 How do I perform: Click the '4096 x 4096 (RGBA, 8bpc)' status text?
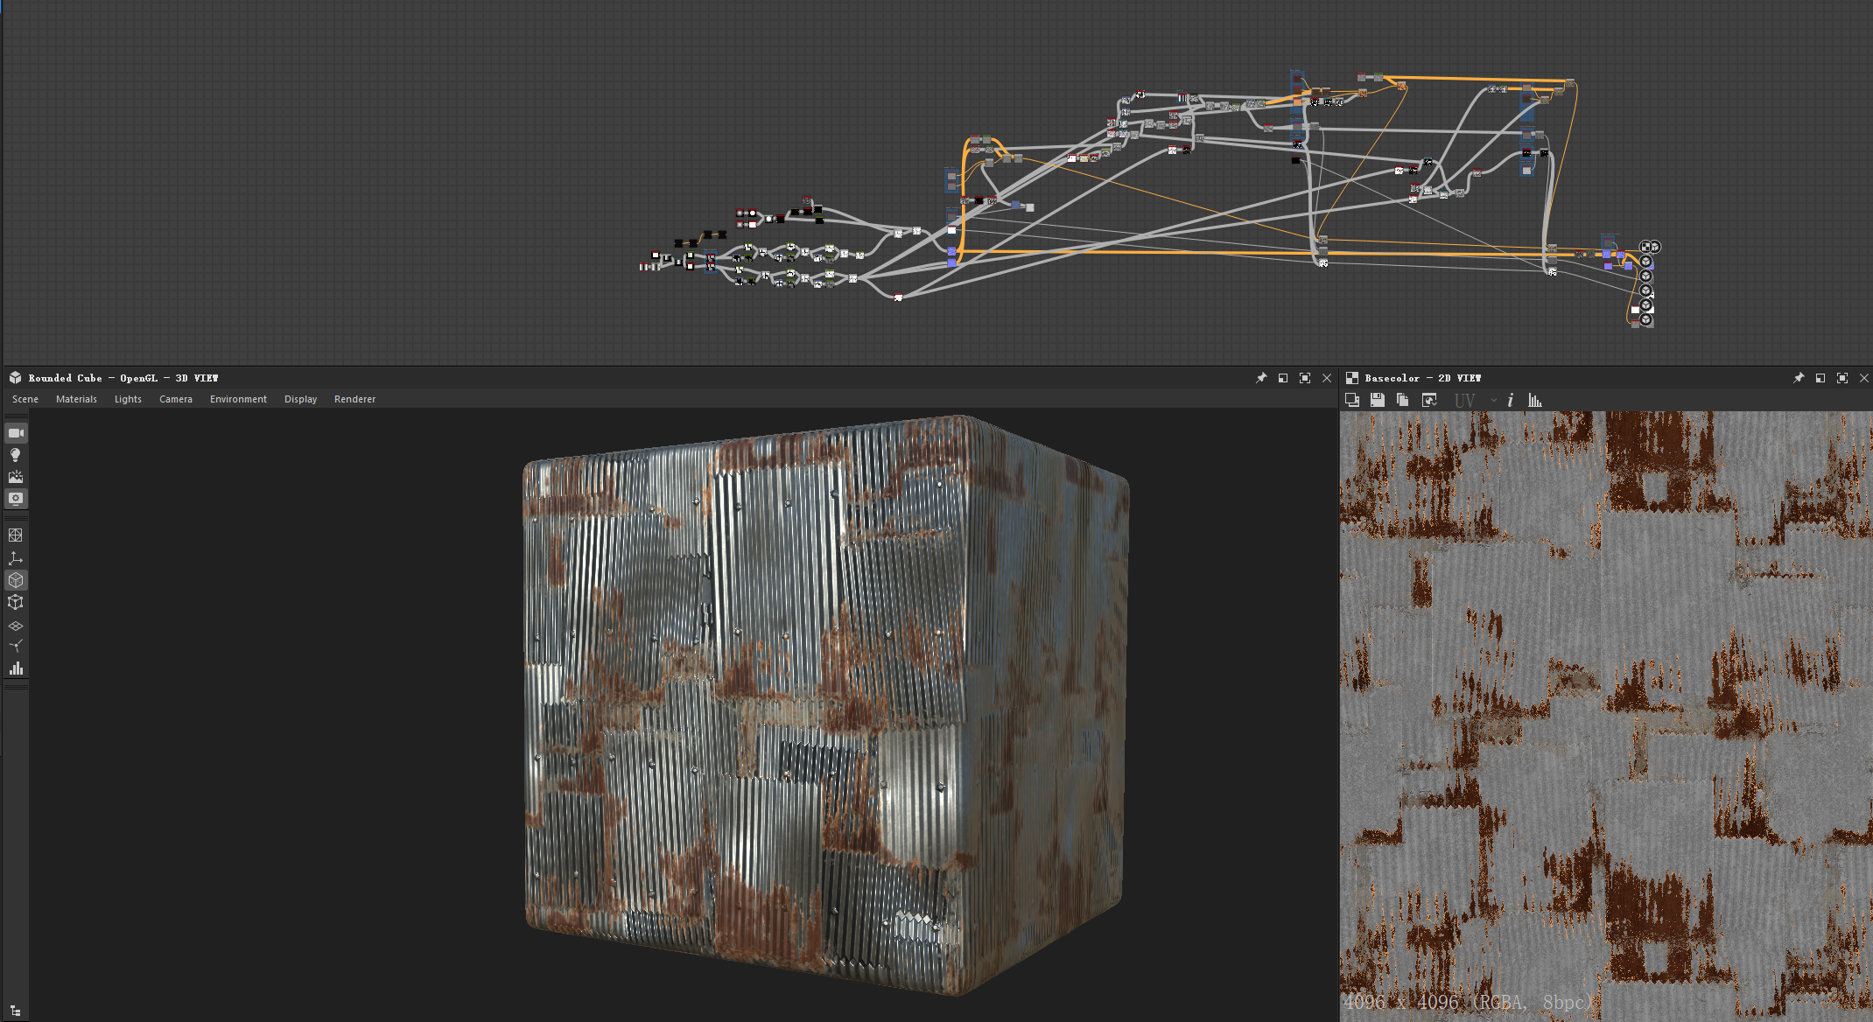1470,1003
